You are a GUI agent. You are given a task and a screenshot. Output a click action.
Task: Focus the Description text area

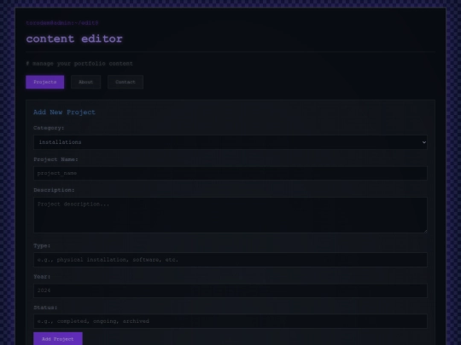pyautogui.click(x=230, y=216)
